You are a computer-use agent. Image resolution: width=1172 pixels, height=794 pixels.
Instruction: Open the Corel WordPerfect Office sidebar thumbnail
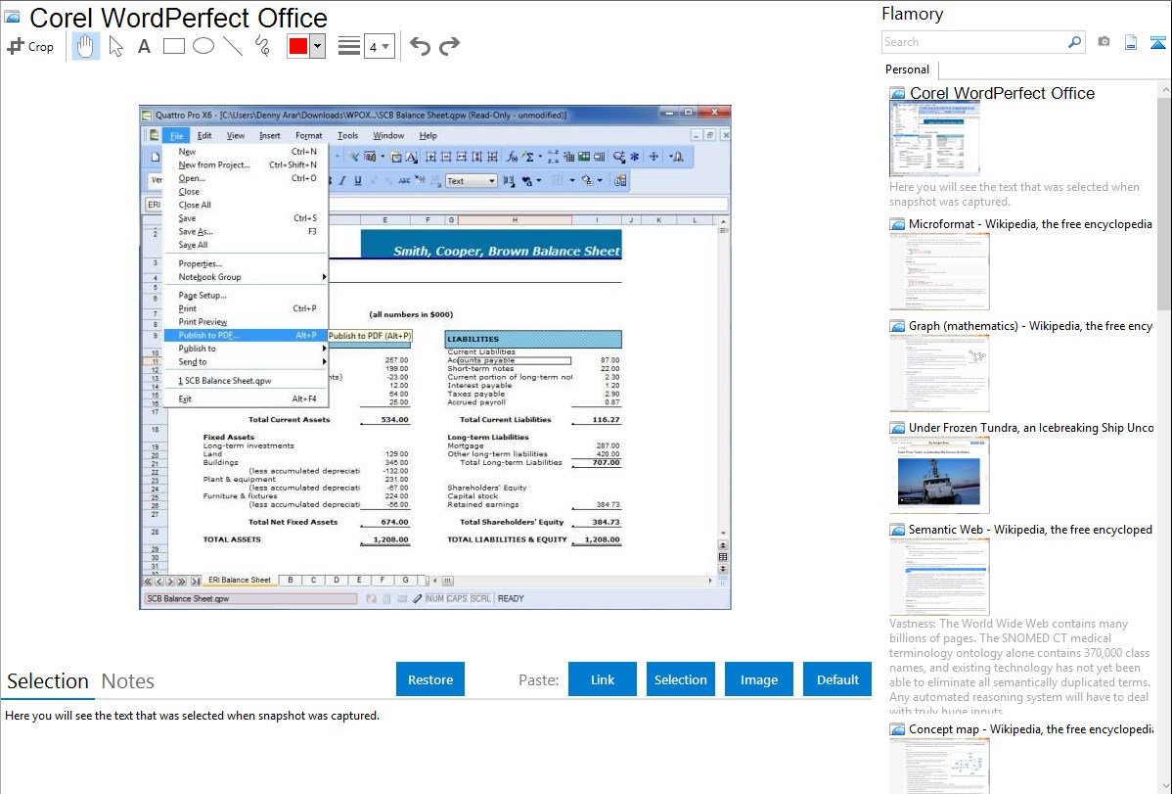point(934,139)
